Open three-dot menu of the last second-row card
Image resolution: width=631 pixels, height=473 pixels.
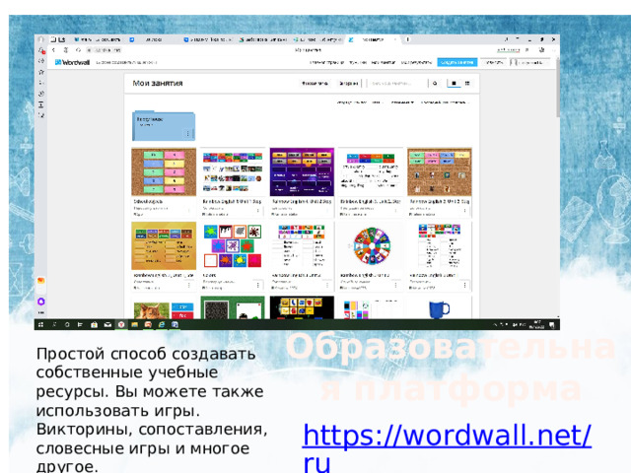[464, 285]
